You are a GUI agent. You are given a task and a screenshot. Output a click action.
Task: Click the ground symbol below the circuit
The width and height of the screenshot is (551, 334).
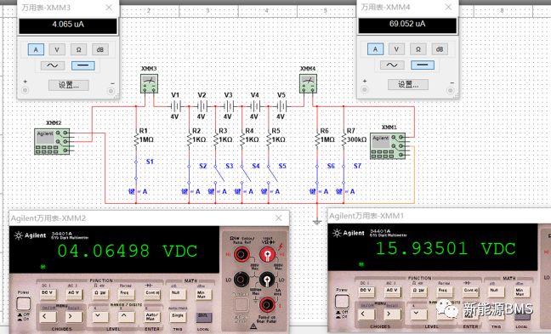click(x=317, y=222)
